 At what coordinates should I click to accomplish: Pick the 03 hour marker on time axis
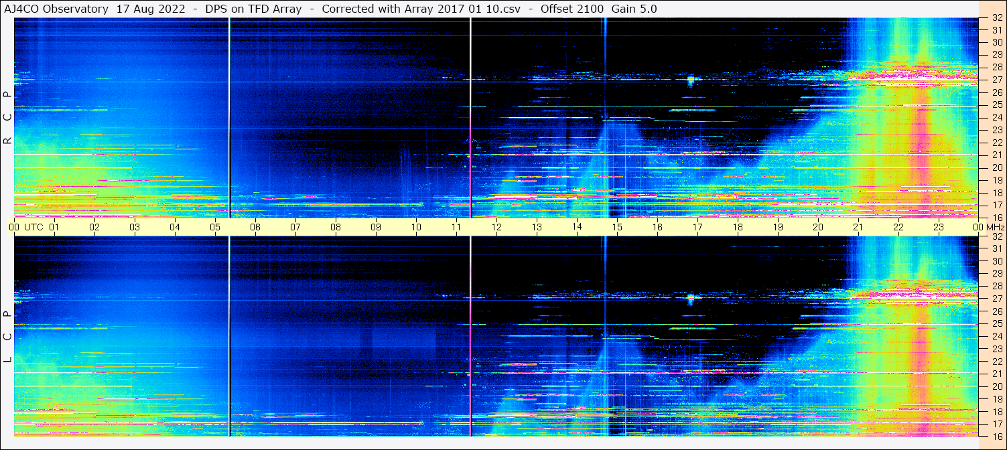[x=135, y=227]
